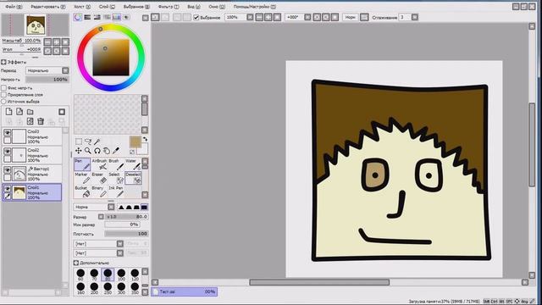Select the Eraser tool
Screen dimensions: 542x305
(x=100, y=178)
